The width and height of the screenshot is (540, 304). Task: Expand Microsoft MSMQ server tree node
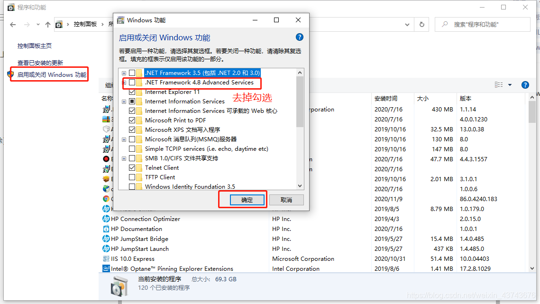tap(124, 139)
